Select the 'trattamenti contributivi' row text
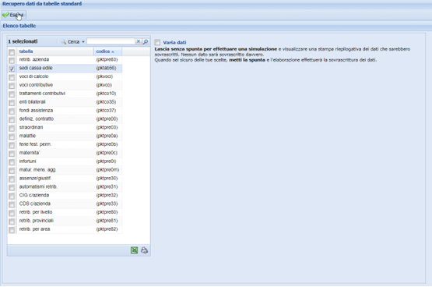The width and height of the screenshot is (432, 287). 42,94
